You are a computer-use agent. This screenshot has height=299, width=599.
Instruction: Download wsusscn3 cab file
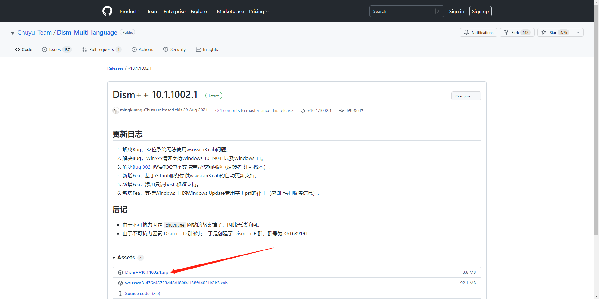176,283
